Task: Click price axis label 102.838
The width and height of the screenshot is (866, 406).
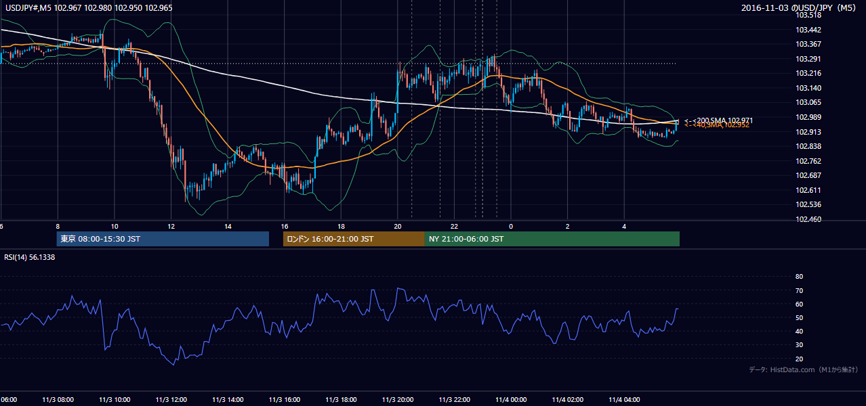Action: 809,146
